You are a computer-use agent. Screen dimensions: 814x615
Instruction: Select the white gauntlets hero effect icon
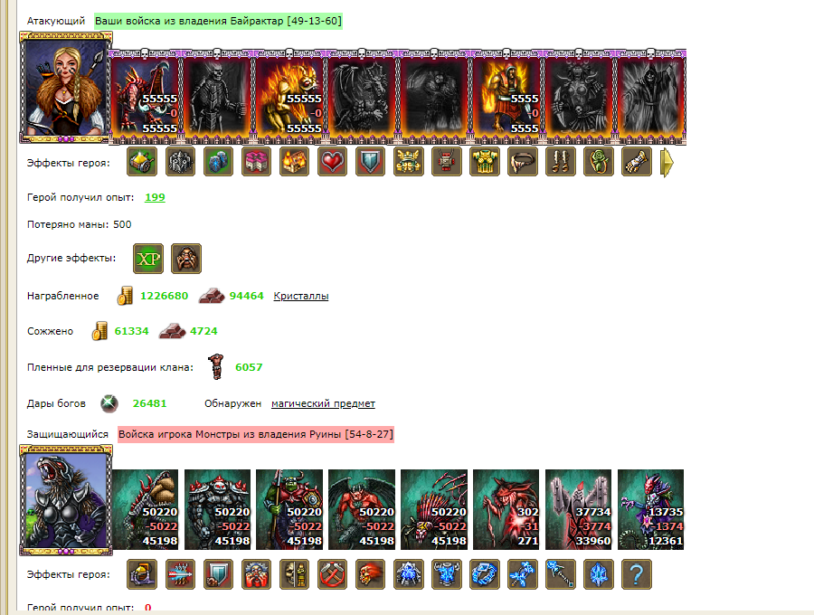coord(637,162)
